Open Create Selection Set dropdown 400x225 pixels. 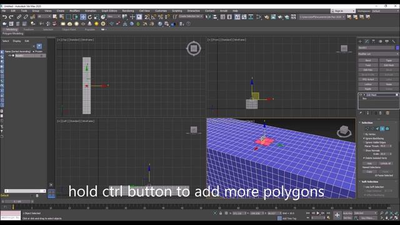click(x=191, y=16)
